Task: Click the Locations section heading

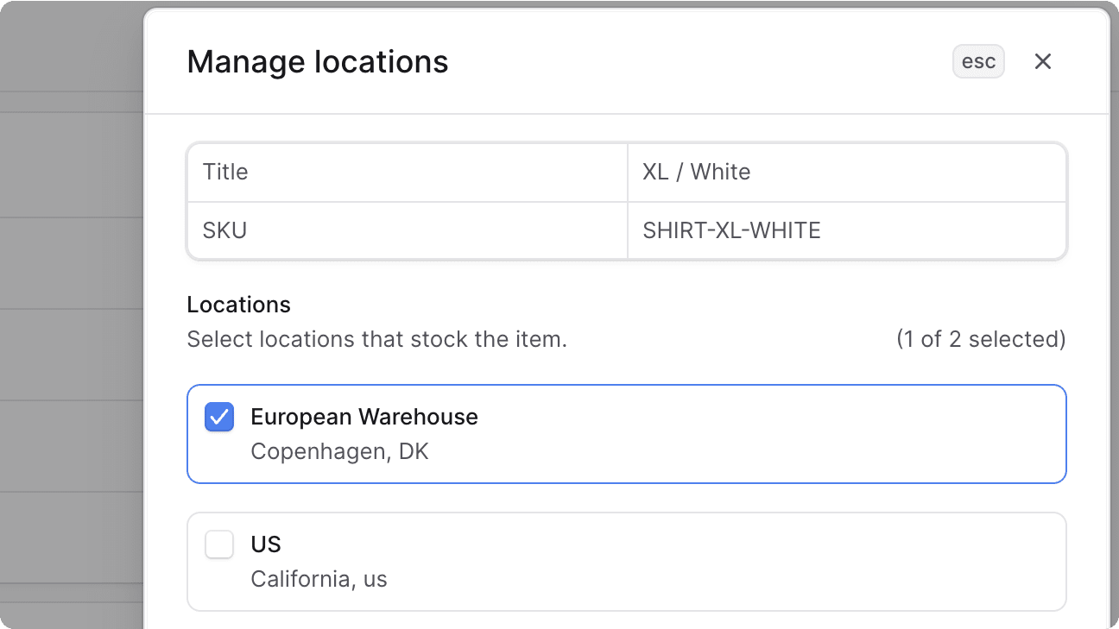Action: tap(238, 305)
